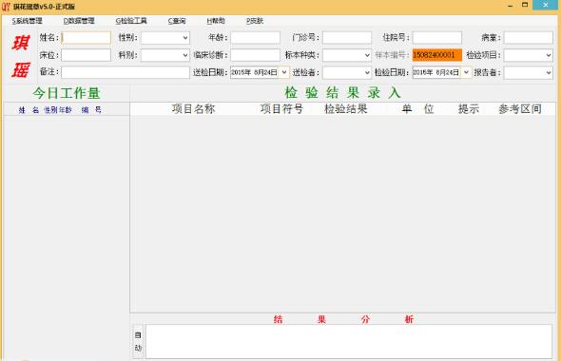Minimize the application window
Viewport: 561px width, 361px height.
click(x=511, y=6)
